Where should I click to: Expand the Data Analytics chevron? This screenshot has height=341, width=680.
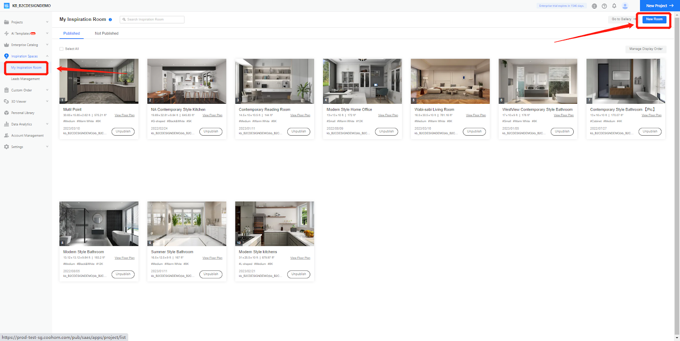point(47,124)
